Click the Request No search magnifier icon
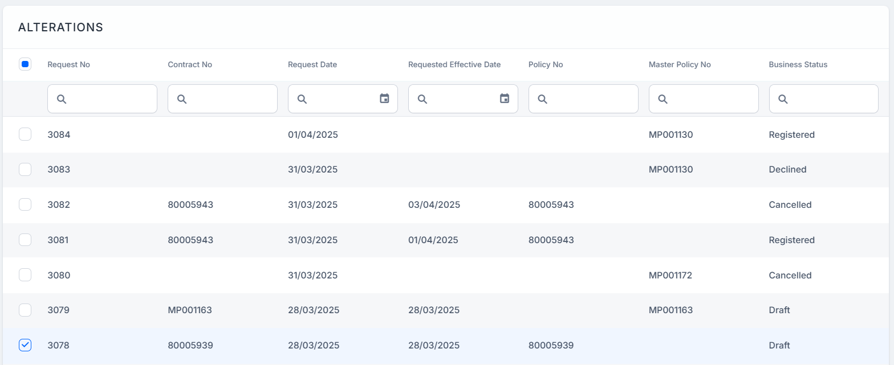Viewport: 894px width, 365px height. [x=62, y=99]
